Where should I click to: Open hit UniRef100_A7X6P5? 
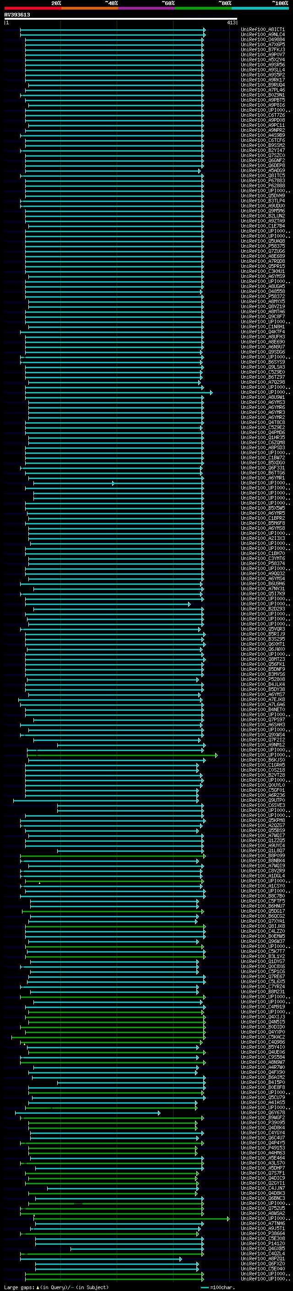(x=263, y=44)
